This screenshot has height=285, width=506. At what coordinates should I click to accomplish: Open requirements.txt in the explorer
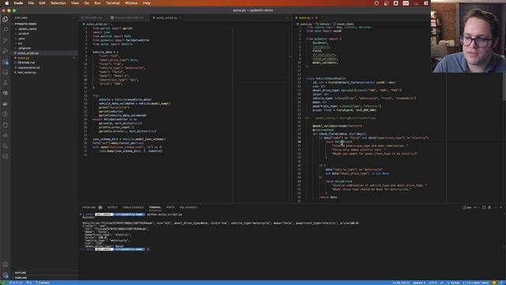pos(28,67)
